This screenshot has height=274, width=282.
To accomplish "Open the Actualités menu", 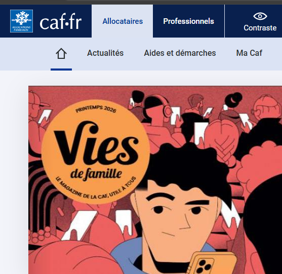I will point(105,53).
